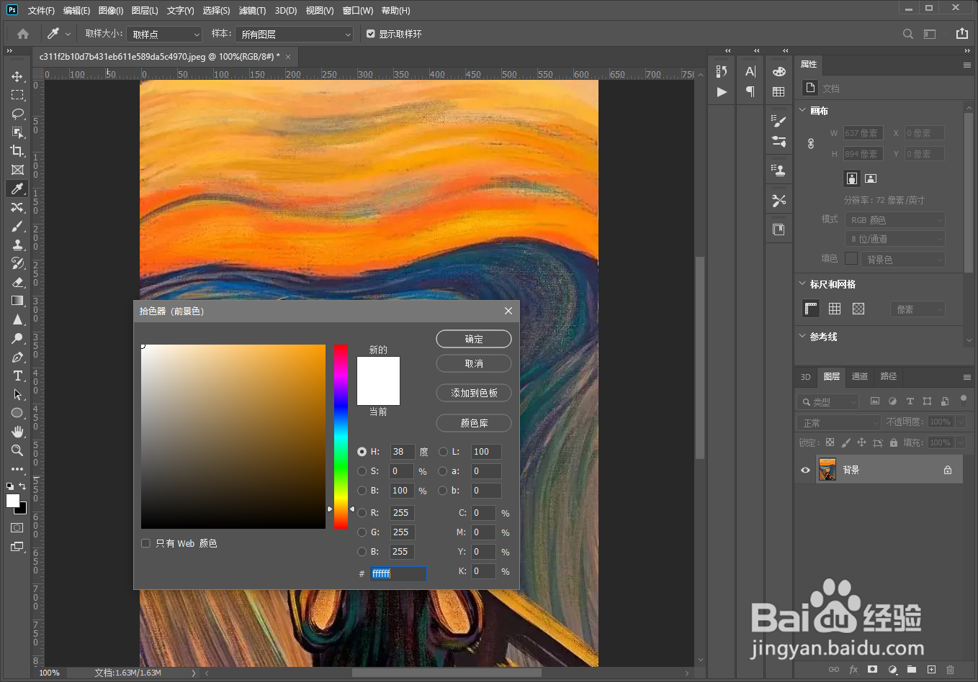Add a layer mask icon

click(873, 670)
